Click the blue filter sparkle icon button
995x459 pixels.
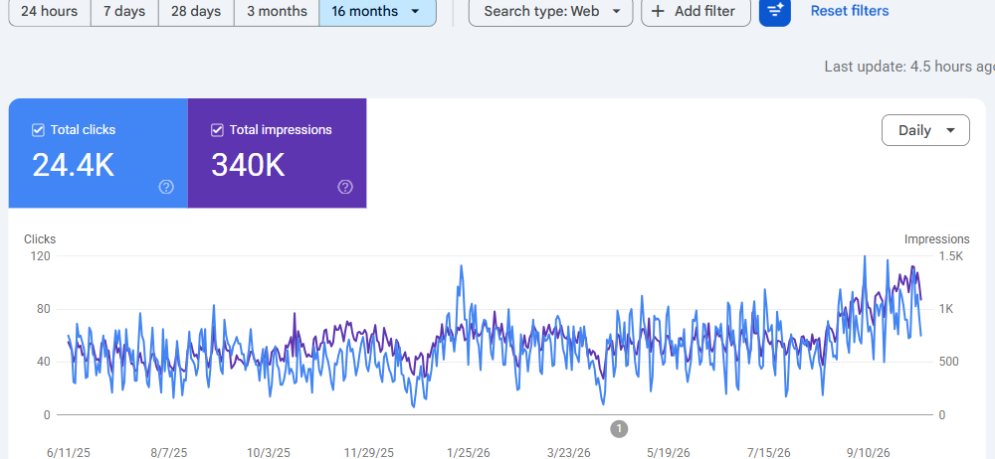point(775,11)
